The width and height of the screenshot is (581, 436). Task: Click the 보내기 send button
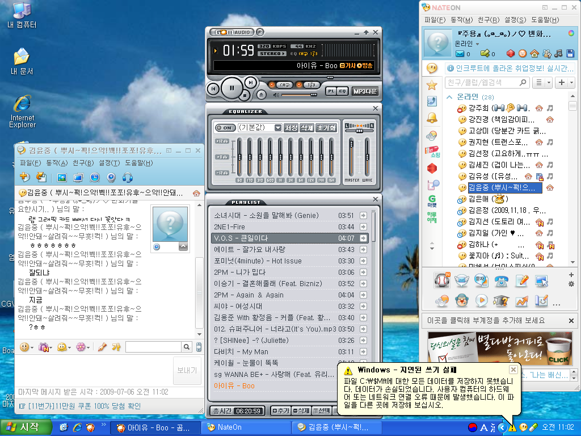coord(187,370)
